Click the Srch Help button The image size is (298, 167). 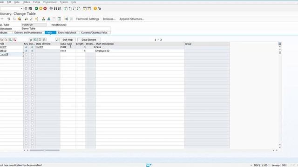[68, 40]
